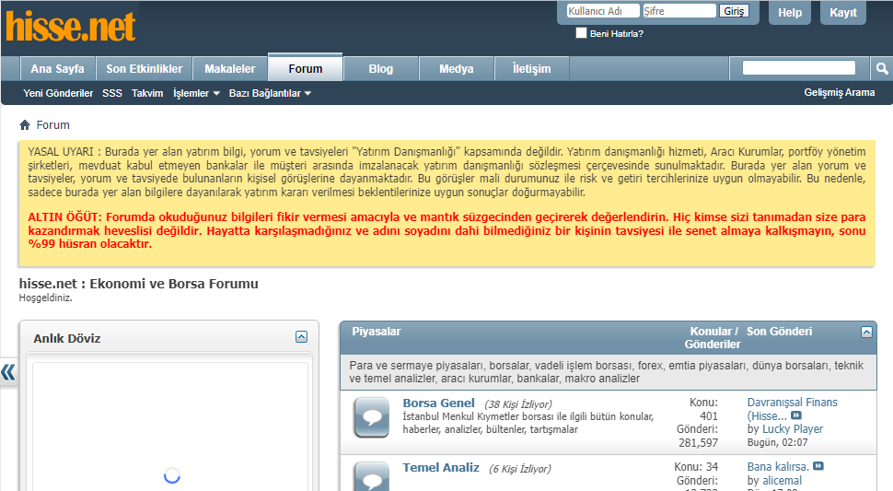Select the Forum tab

(306, 68)
